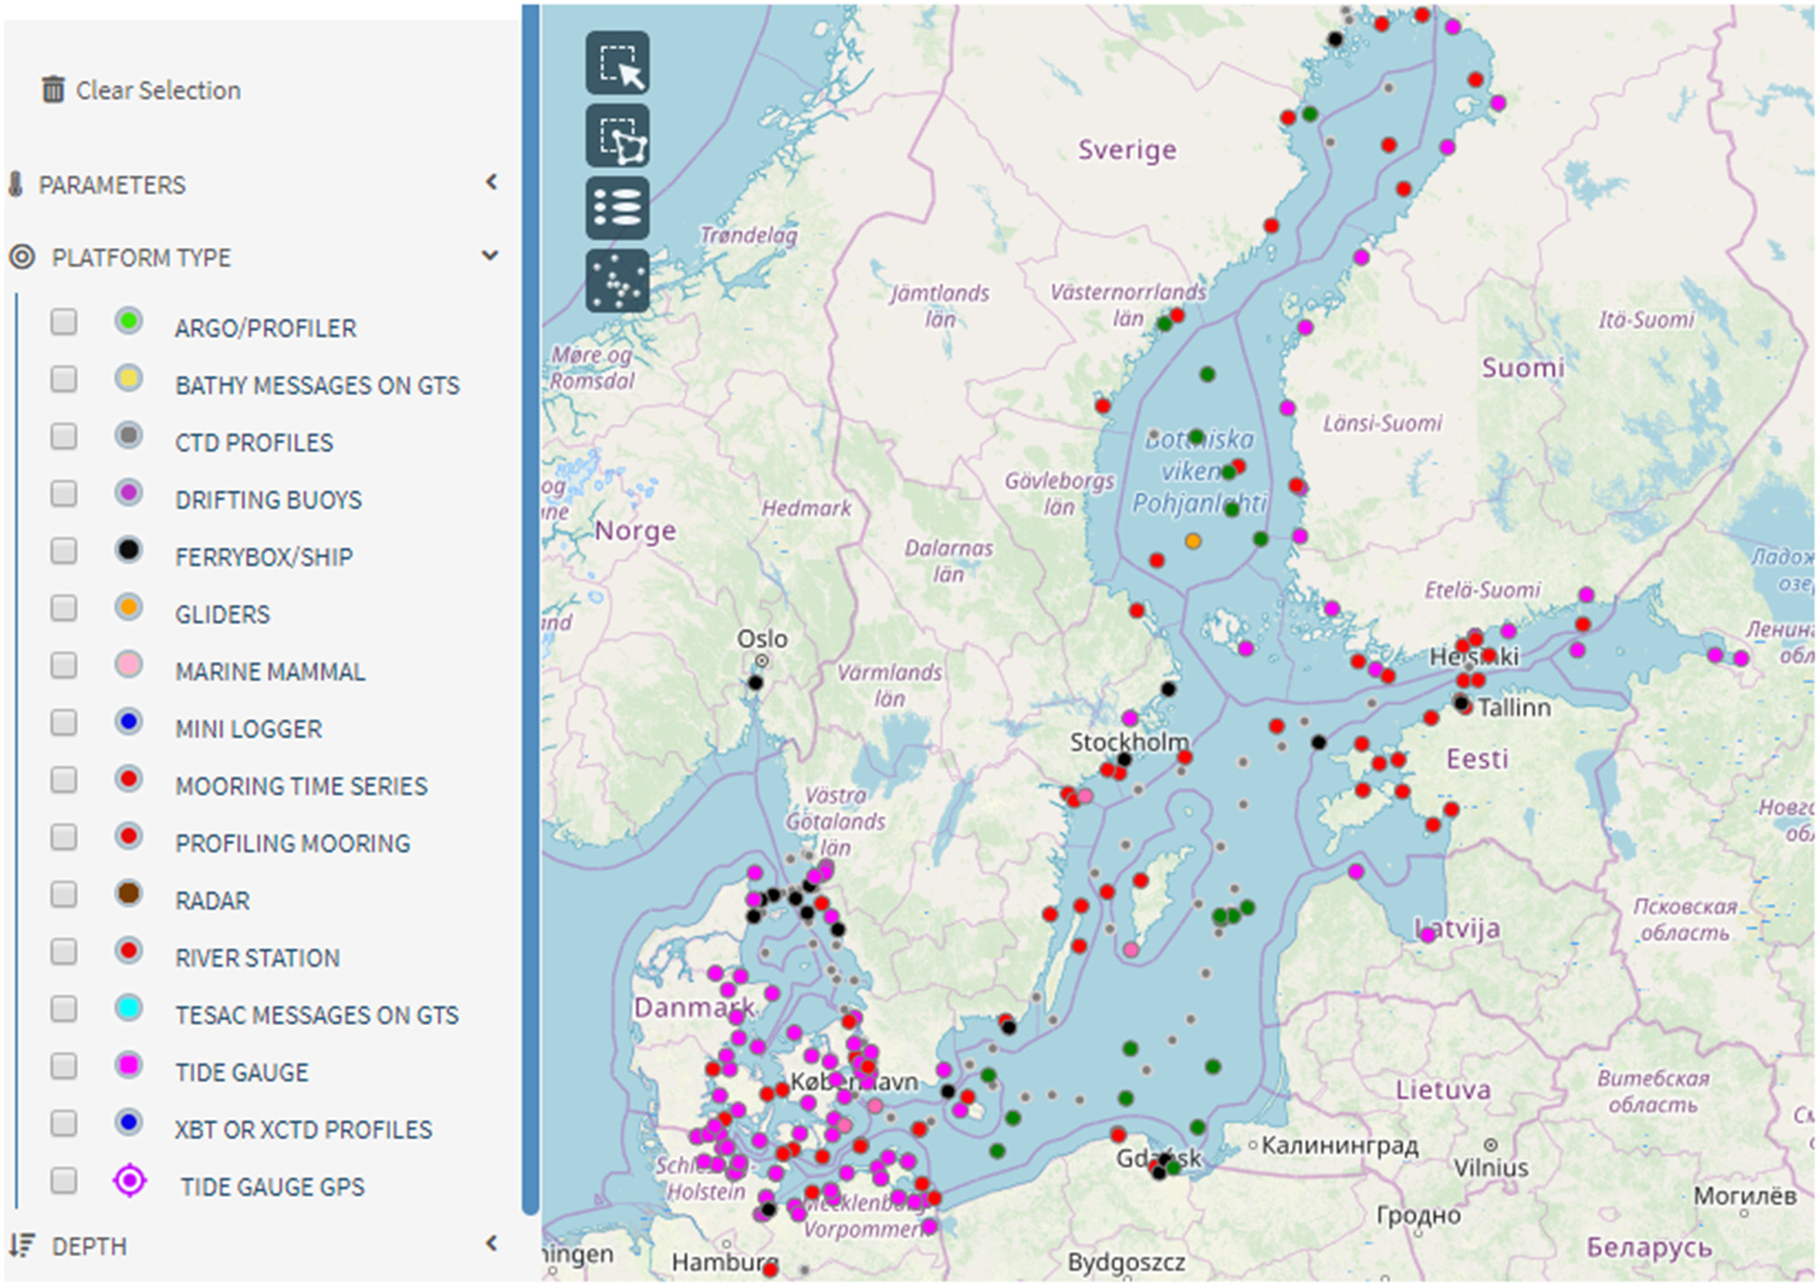Click the MOORING TIME SERIES label

301,786
